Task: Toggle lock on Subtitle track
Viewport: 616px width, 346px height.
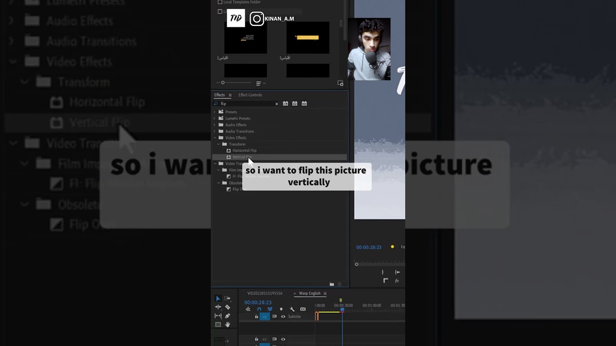Action: point(257,317)
